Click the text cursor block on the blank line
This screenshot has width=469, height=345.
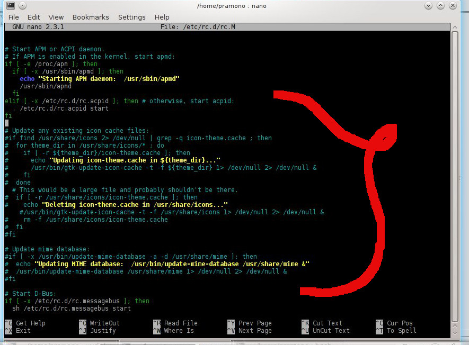pyautogui.click(x=6, y=123)
